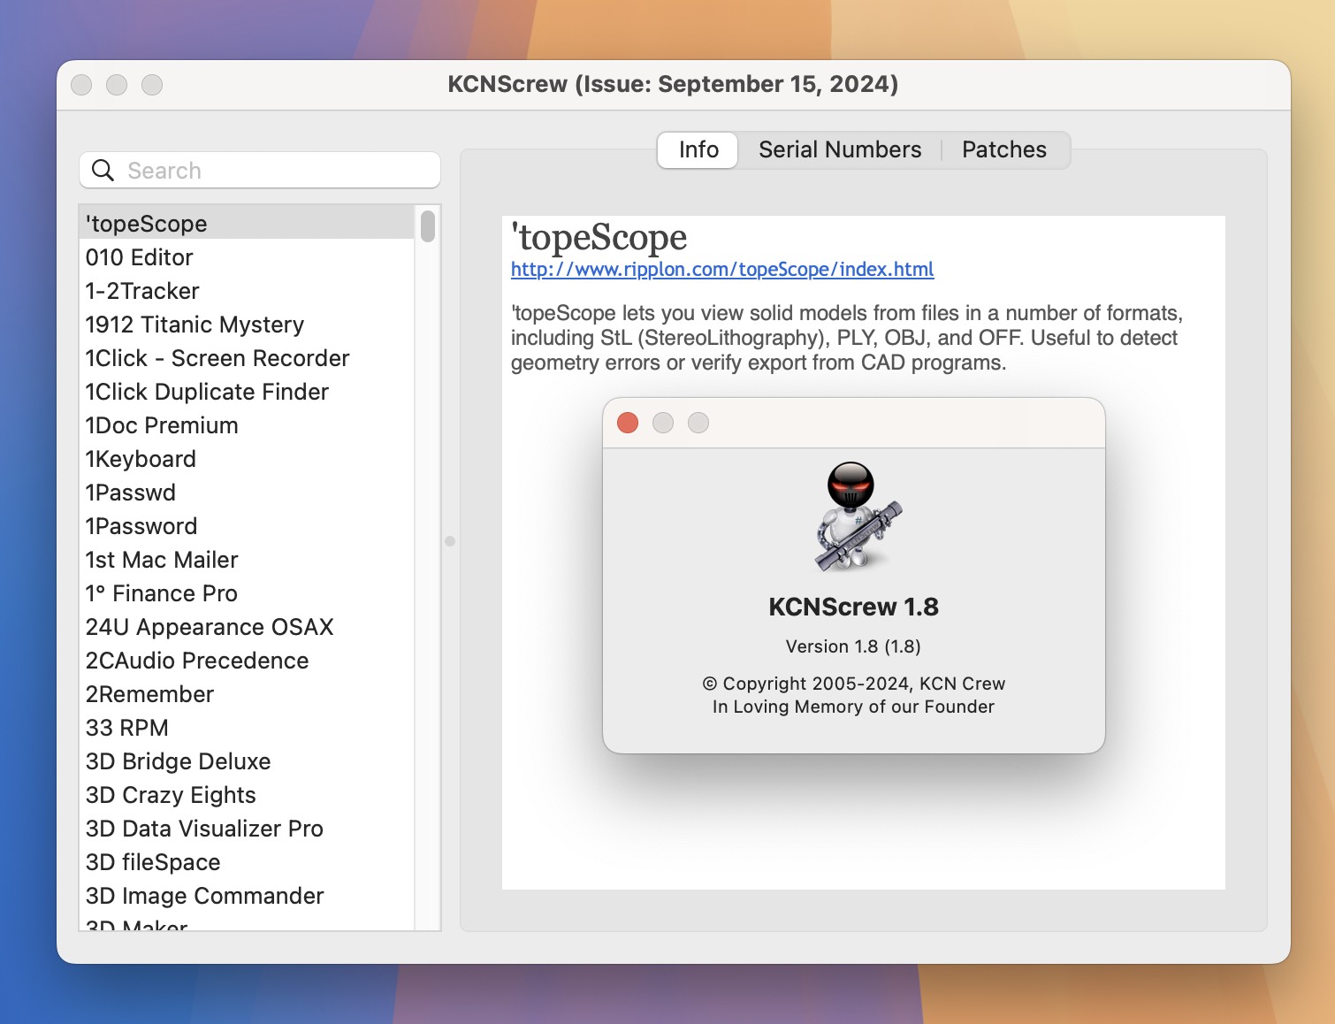Choose 1912 Titanic Mystery entry
1335x1024 pixels.
[x=247, y=325]
